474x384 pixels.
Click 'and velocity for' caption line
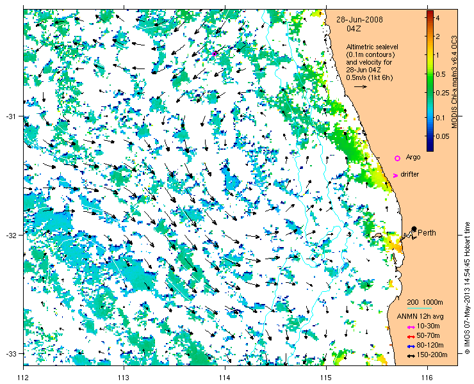[369, 62]
